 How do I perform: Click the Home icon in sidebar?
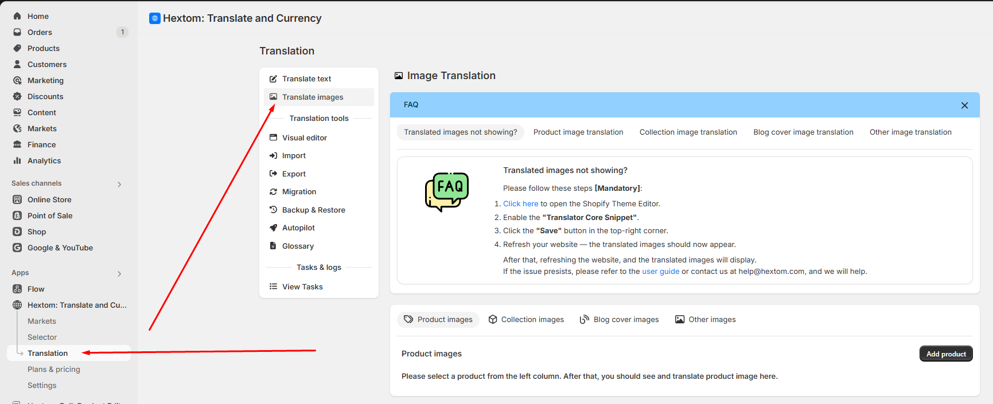coord(17,16)
